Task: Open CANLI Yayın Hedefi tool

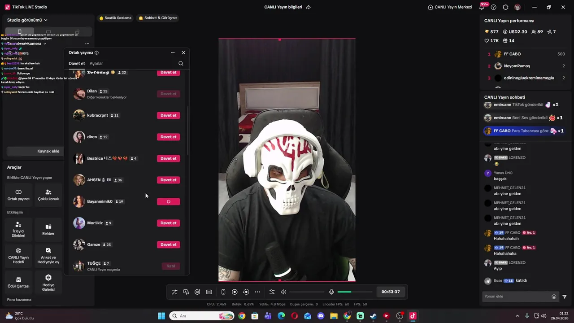Action: coord(18,256)
